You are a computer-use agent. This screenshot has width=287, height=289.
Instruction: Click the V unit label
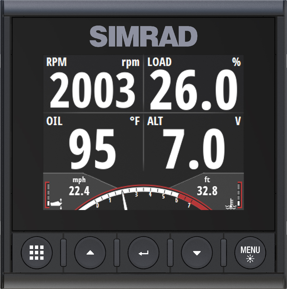coord(238,121)
